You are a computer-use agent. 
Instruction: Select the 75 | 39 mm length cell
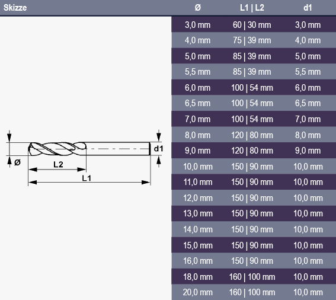(x=252, y=40)
